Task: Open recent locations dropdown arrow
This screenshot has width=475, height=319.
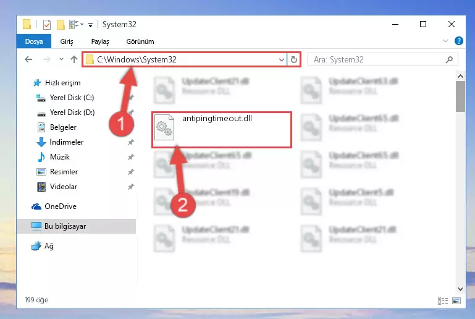Action: [61, 59]
